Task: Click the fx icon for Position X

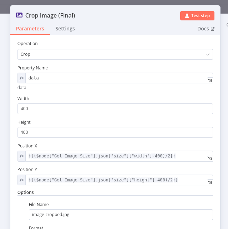Action: pos(21,156)
